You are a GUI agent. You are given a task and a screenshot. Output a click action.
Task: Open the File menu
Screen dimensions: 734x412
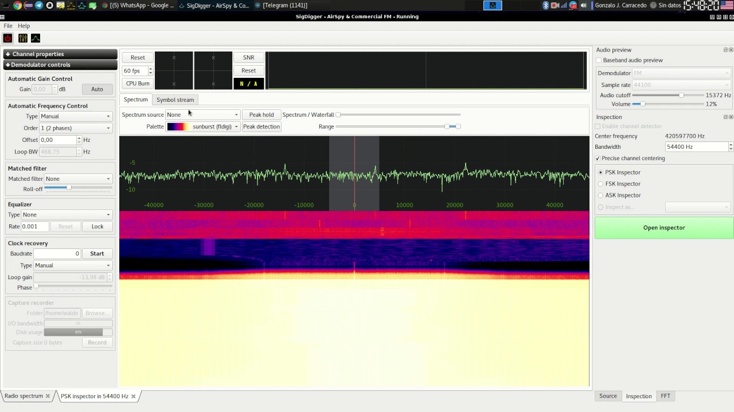tap(8, 26)
